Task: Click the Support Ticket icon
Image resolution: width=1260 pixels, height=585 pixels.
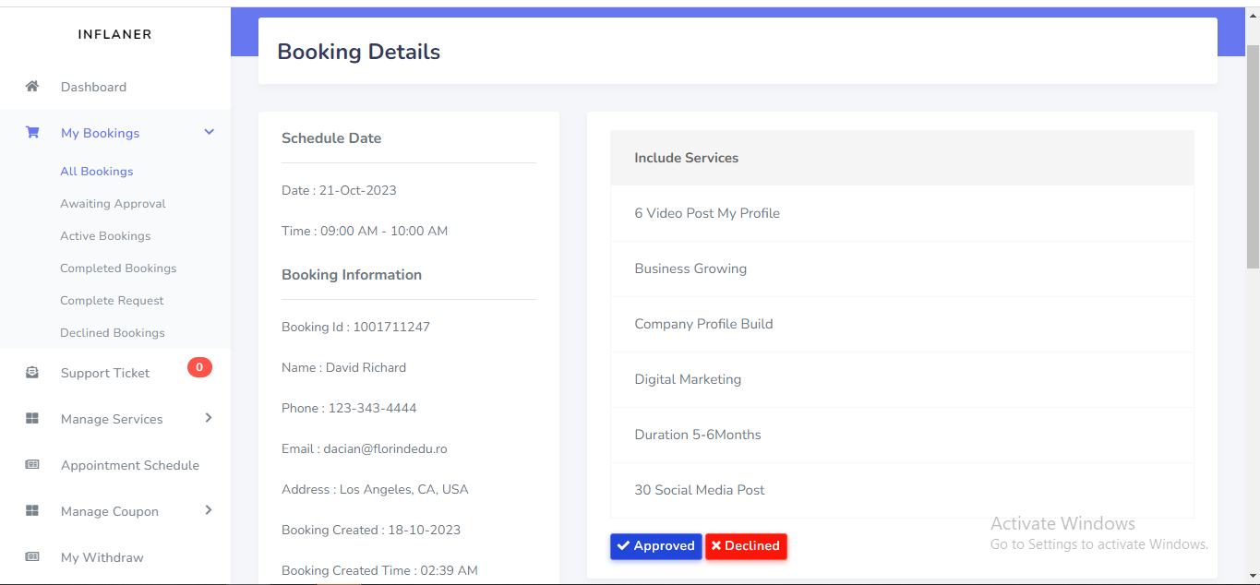Action: [x=32, y=373]
